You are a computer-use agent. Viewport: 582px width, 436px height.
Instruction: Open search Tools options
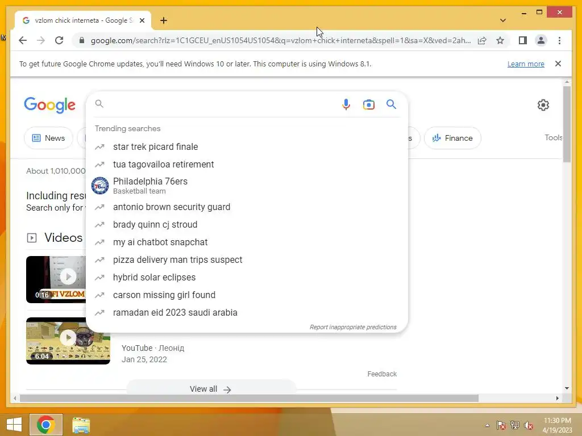coord(554,137)
